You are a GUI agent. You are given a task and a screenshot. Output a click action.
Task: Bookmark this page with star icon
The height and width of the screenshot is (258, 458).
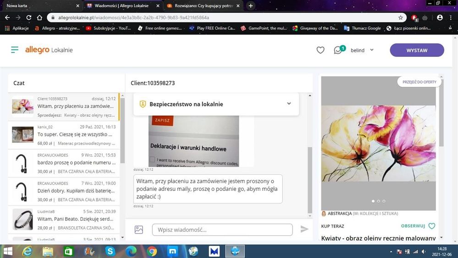tap(400, 17)
